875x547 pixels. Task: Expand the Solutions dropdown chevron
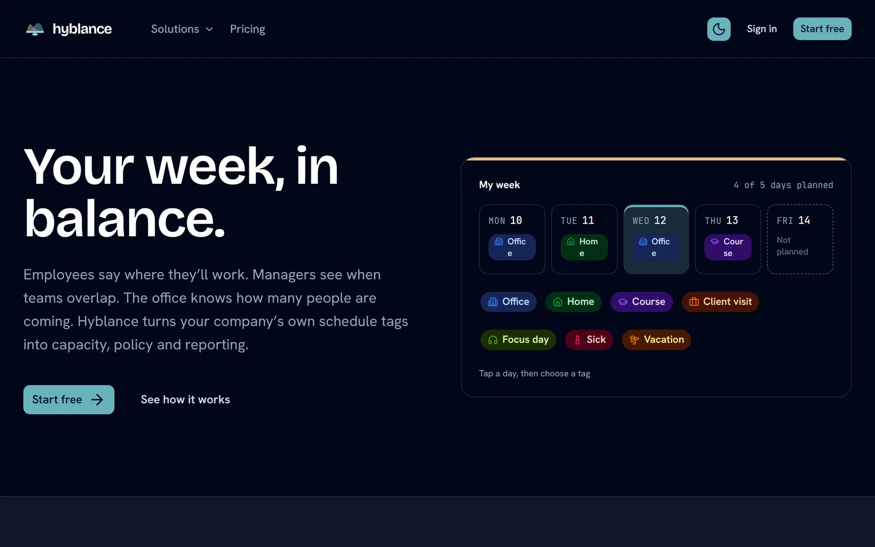(209, 29)
